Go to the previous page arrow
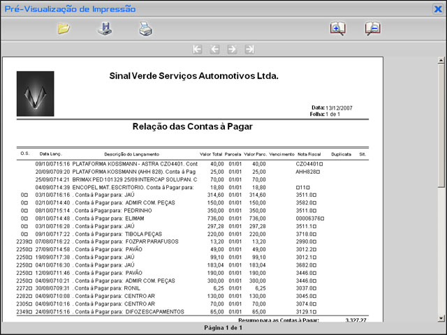Image resolution: width=447 pixels, height=335 pixels. (x=214, y=50)
